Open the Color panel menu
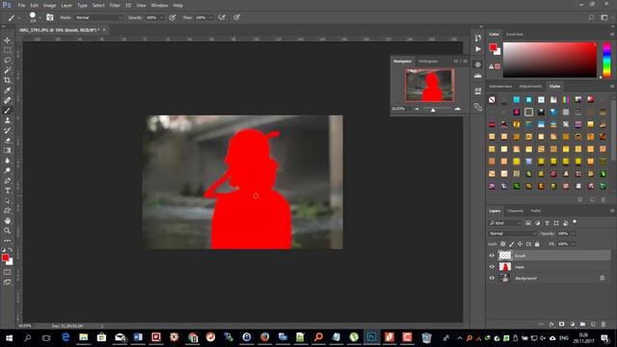The height and width of the screenshot is (347, 617). pyautogui.click(x=612, y=35)
